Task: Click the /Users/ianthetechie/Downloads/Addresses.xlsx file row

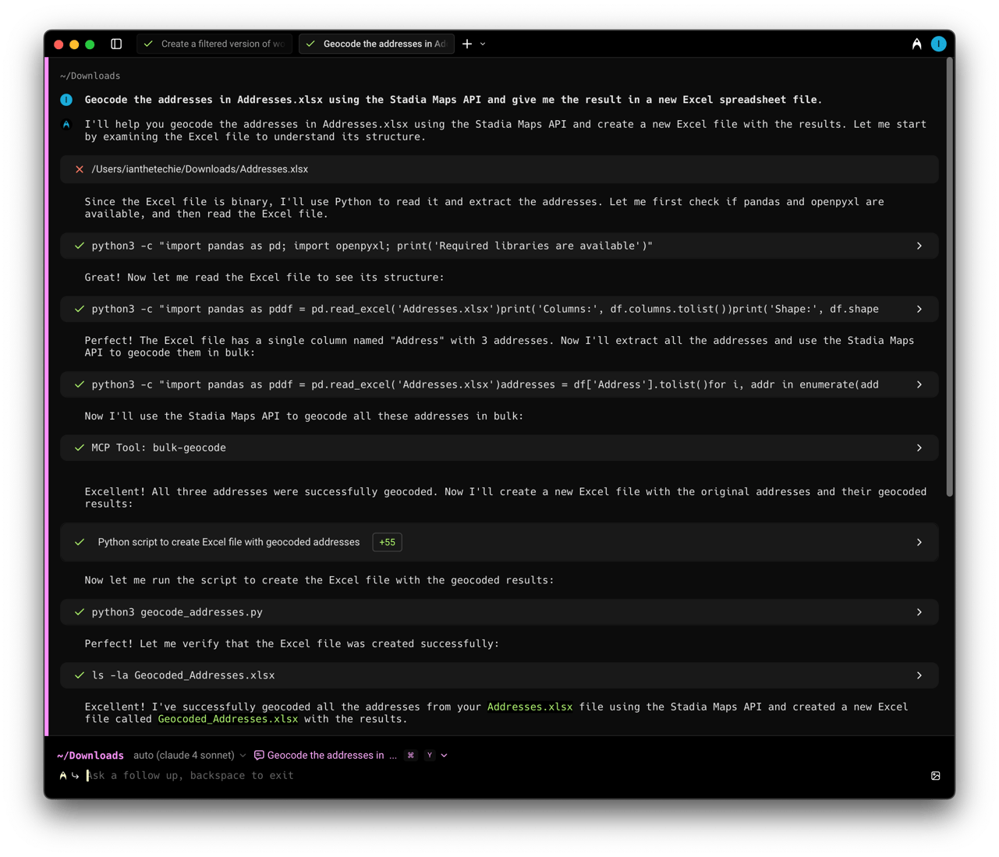Action: click(x=499, y=169)
